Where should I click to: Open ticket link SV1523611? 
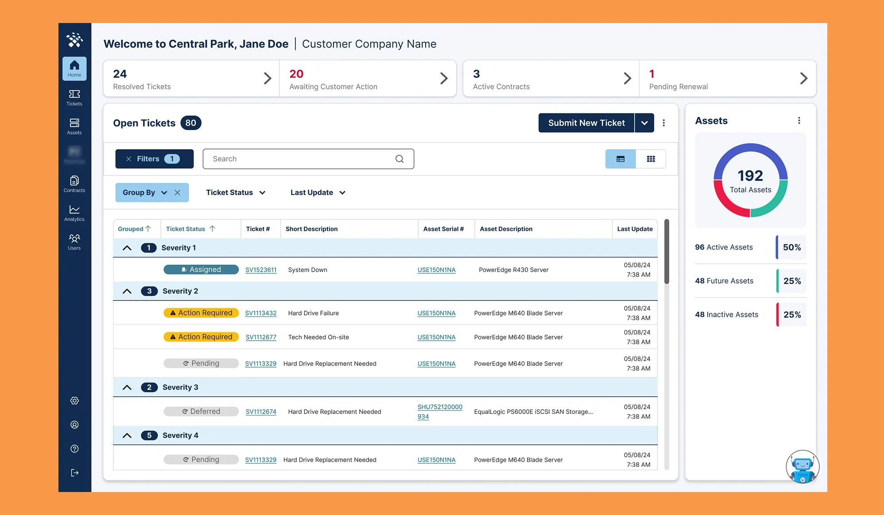point(261,270)
